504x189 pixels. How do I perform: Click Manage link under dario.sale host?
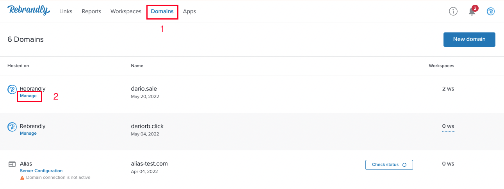(x=28, y=96)
